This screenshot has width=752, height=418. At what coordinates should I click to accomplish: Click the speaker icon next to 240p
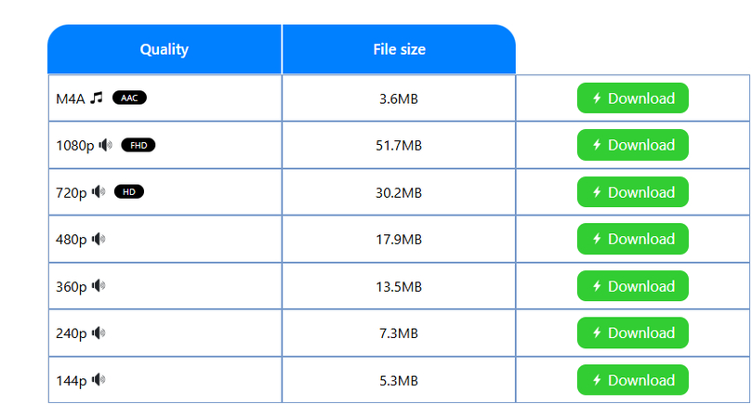99,333
